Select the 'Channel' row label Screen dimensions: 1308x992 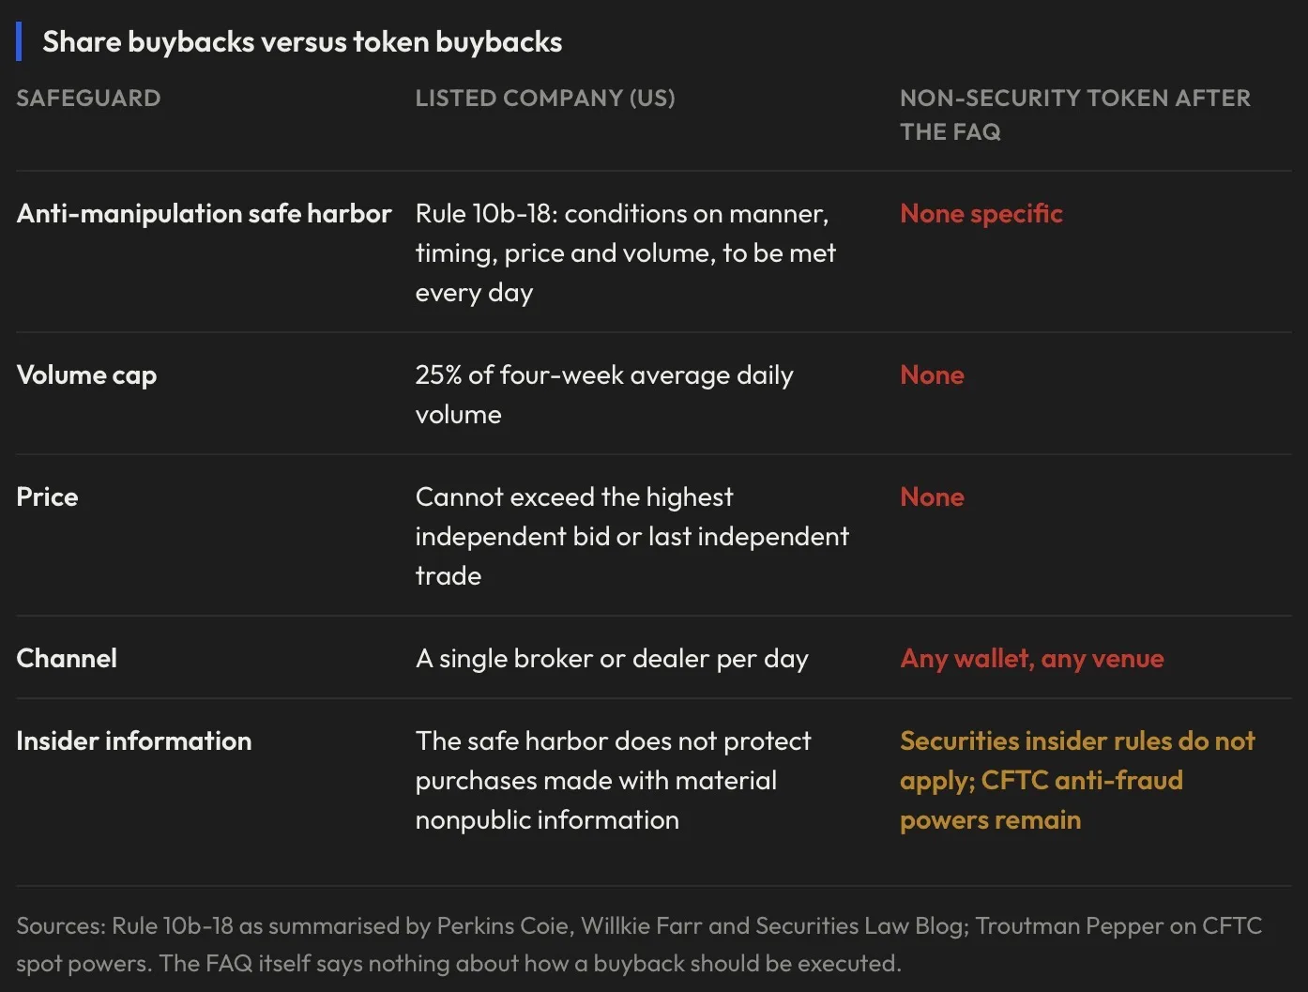click(67, 658)
